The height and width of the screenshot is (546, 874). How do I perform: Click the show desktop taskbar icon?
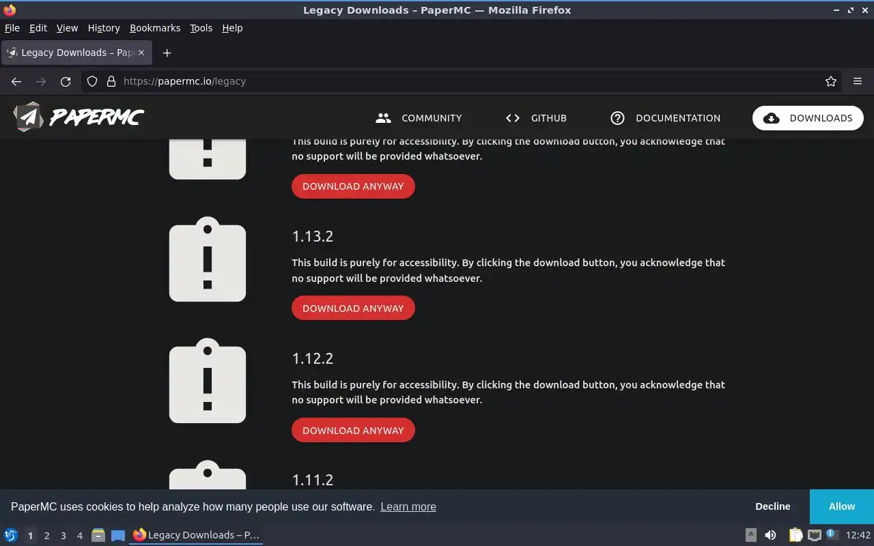click(x=118, y=535)
